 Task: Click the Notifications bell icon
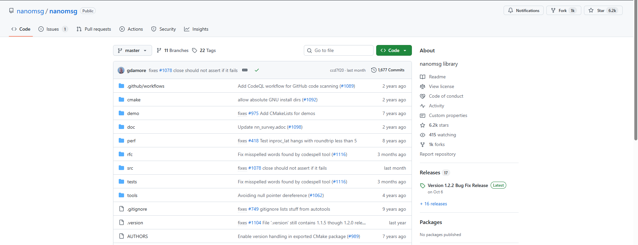tap(510, 11)
